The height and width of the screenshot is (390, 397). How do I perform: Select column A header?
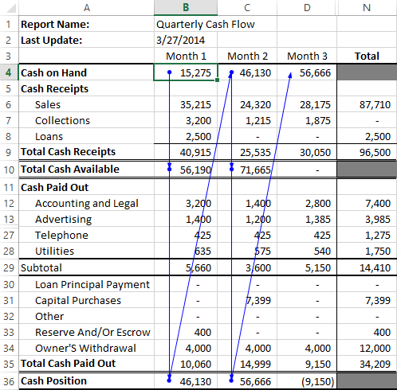click(x=86, y=7)
